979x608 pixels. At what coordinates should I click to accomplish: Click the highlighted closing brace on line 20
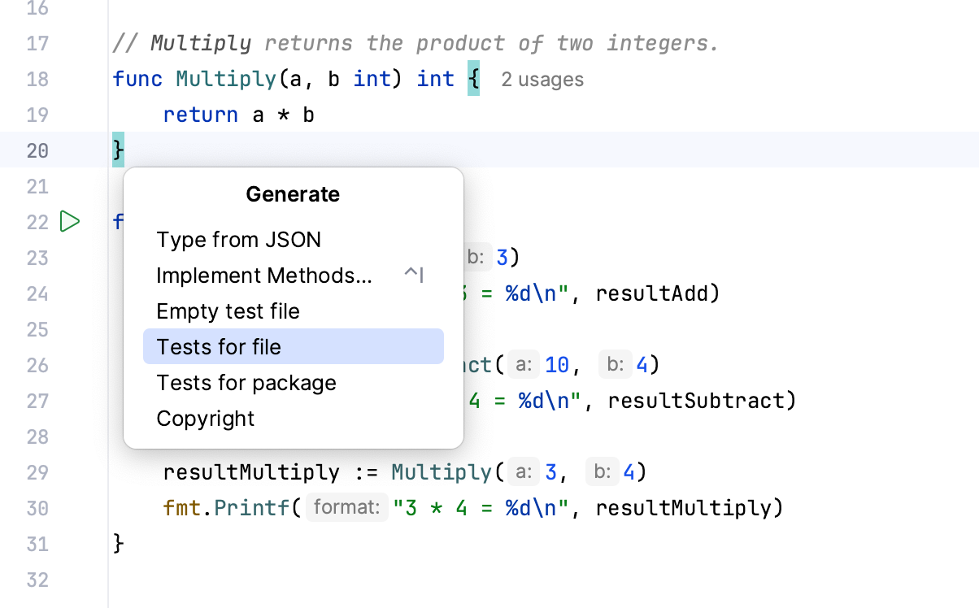[116, 150]
